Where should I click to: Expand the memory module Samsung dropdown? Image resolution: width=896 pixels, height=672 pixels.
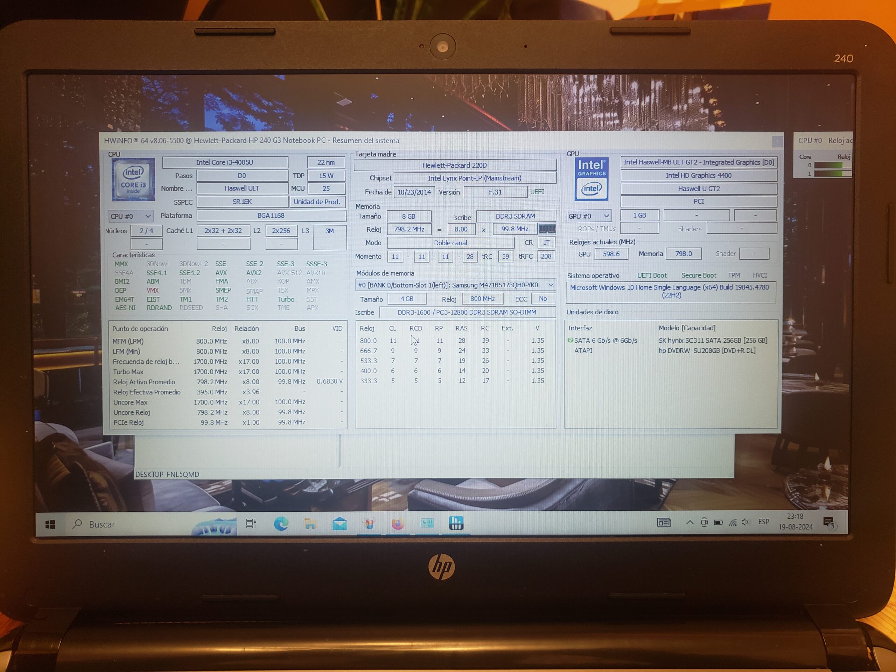[455, 285]
